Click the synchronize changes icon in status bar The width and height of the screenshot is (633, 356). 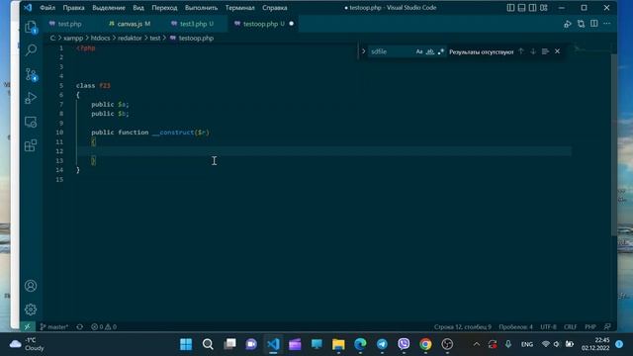coord(80,326)
